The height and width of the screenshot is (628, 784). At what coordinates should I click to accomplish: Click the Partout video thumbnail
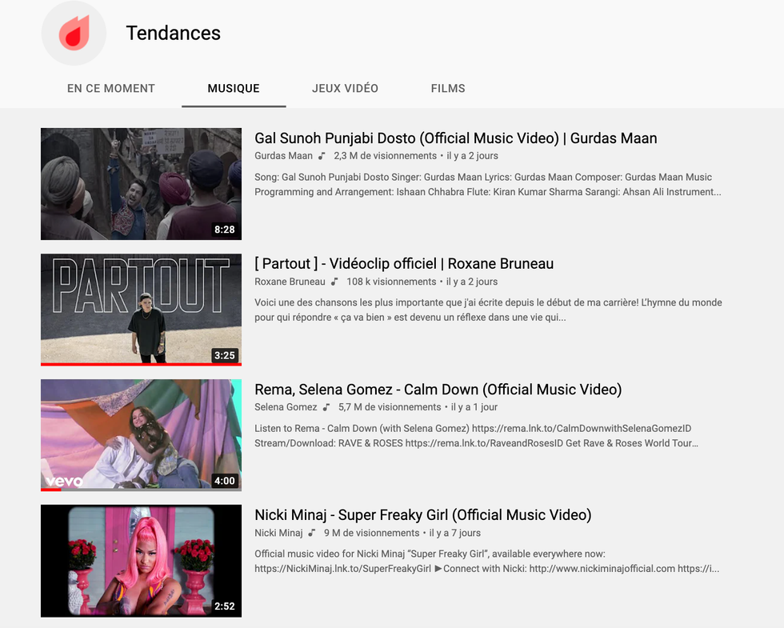coord(141,309)
